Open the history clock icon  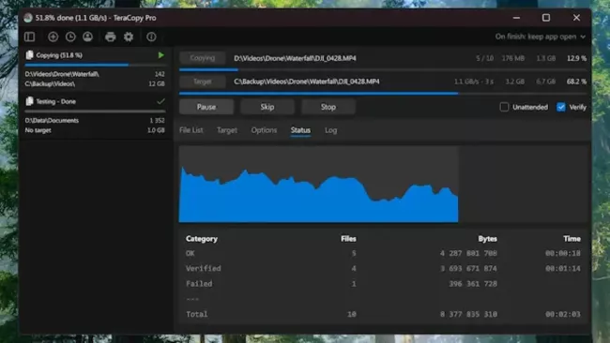[x=70, y=37]
